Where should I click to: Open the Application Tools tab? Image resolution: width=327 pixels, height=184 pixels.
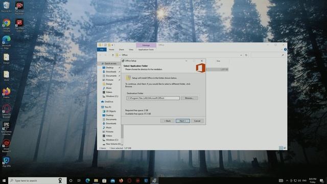tap(146, 50)
